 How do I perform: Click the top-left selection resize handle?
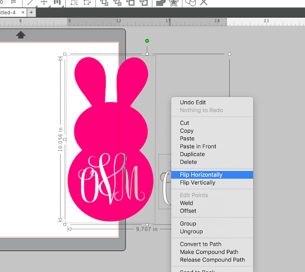(65, 54)
